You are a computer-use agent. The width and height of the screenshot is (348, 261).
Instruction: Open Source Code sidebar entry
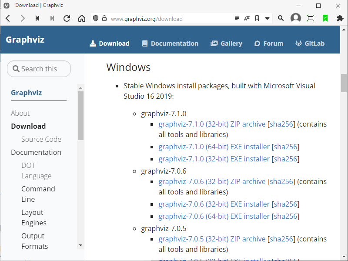[x=41, y=139]
